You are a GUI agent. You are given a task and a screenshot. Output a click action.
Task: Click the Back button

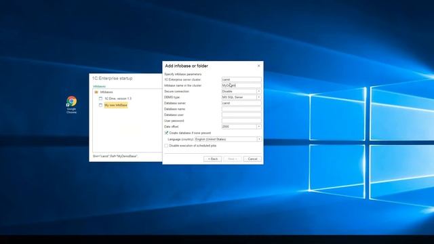(x=212, y=159)
